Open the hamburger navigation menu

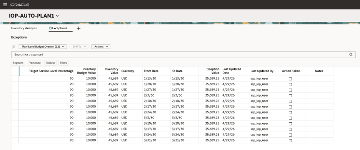click(5, 5)
